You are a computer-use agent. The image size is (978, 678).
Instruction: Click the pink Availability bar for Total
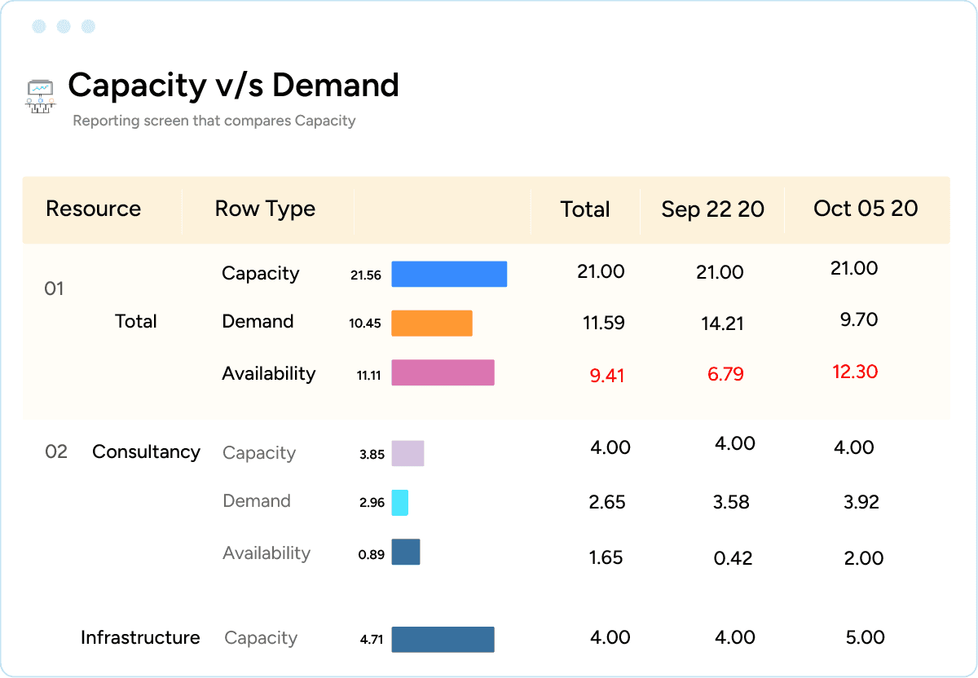coord(443,372)
